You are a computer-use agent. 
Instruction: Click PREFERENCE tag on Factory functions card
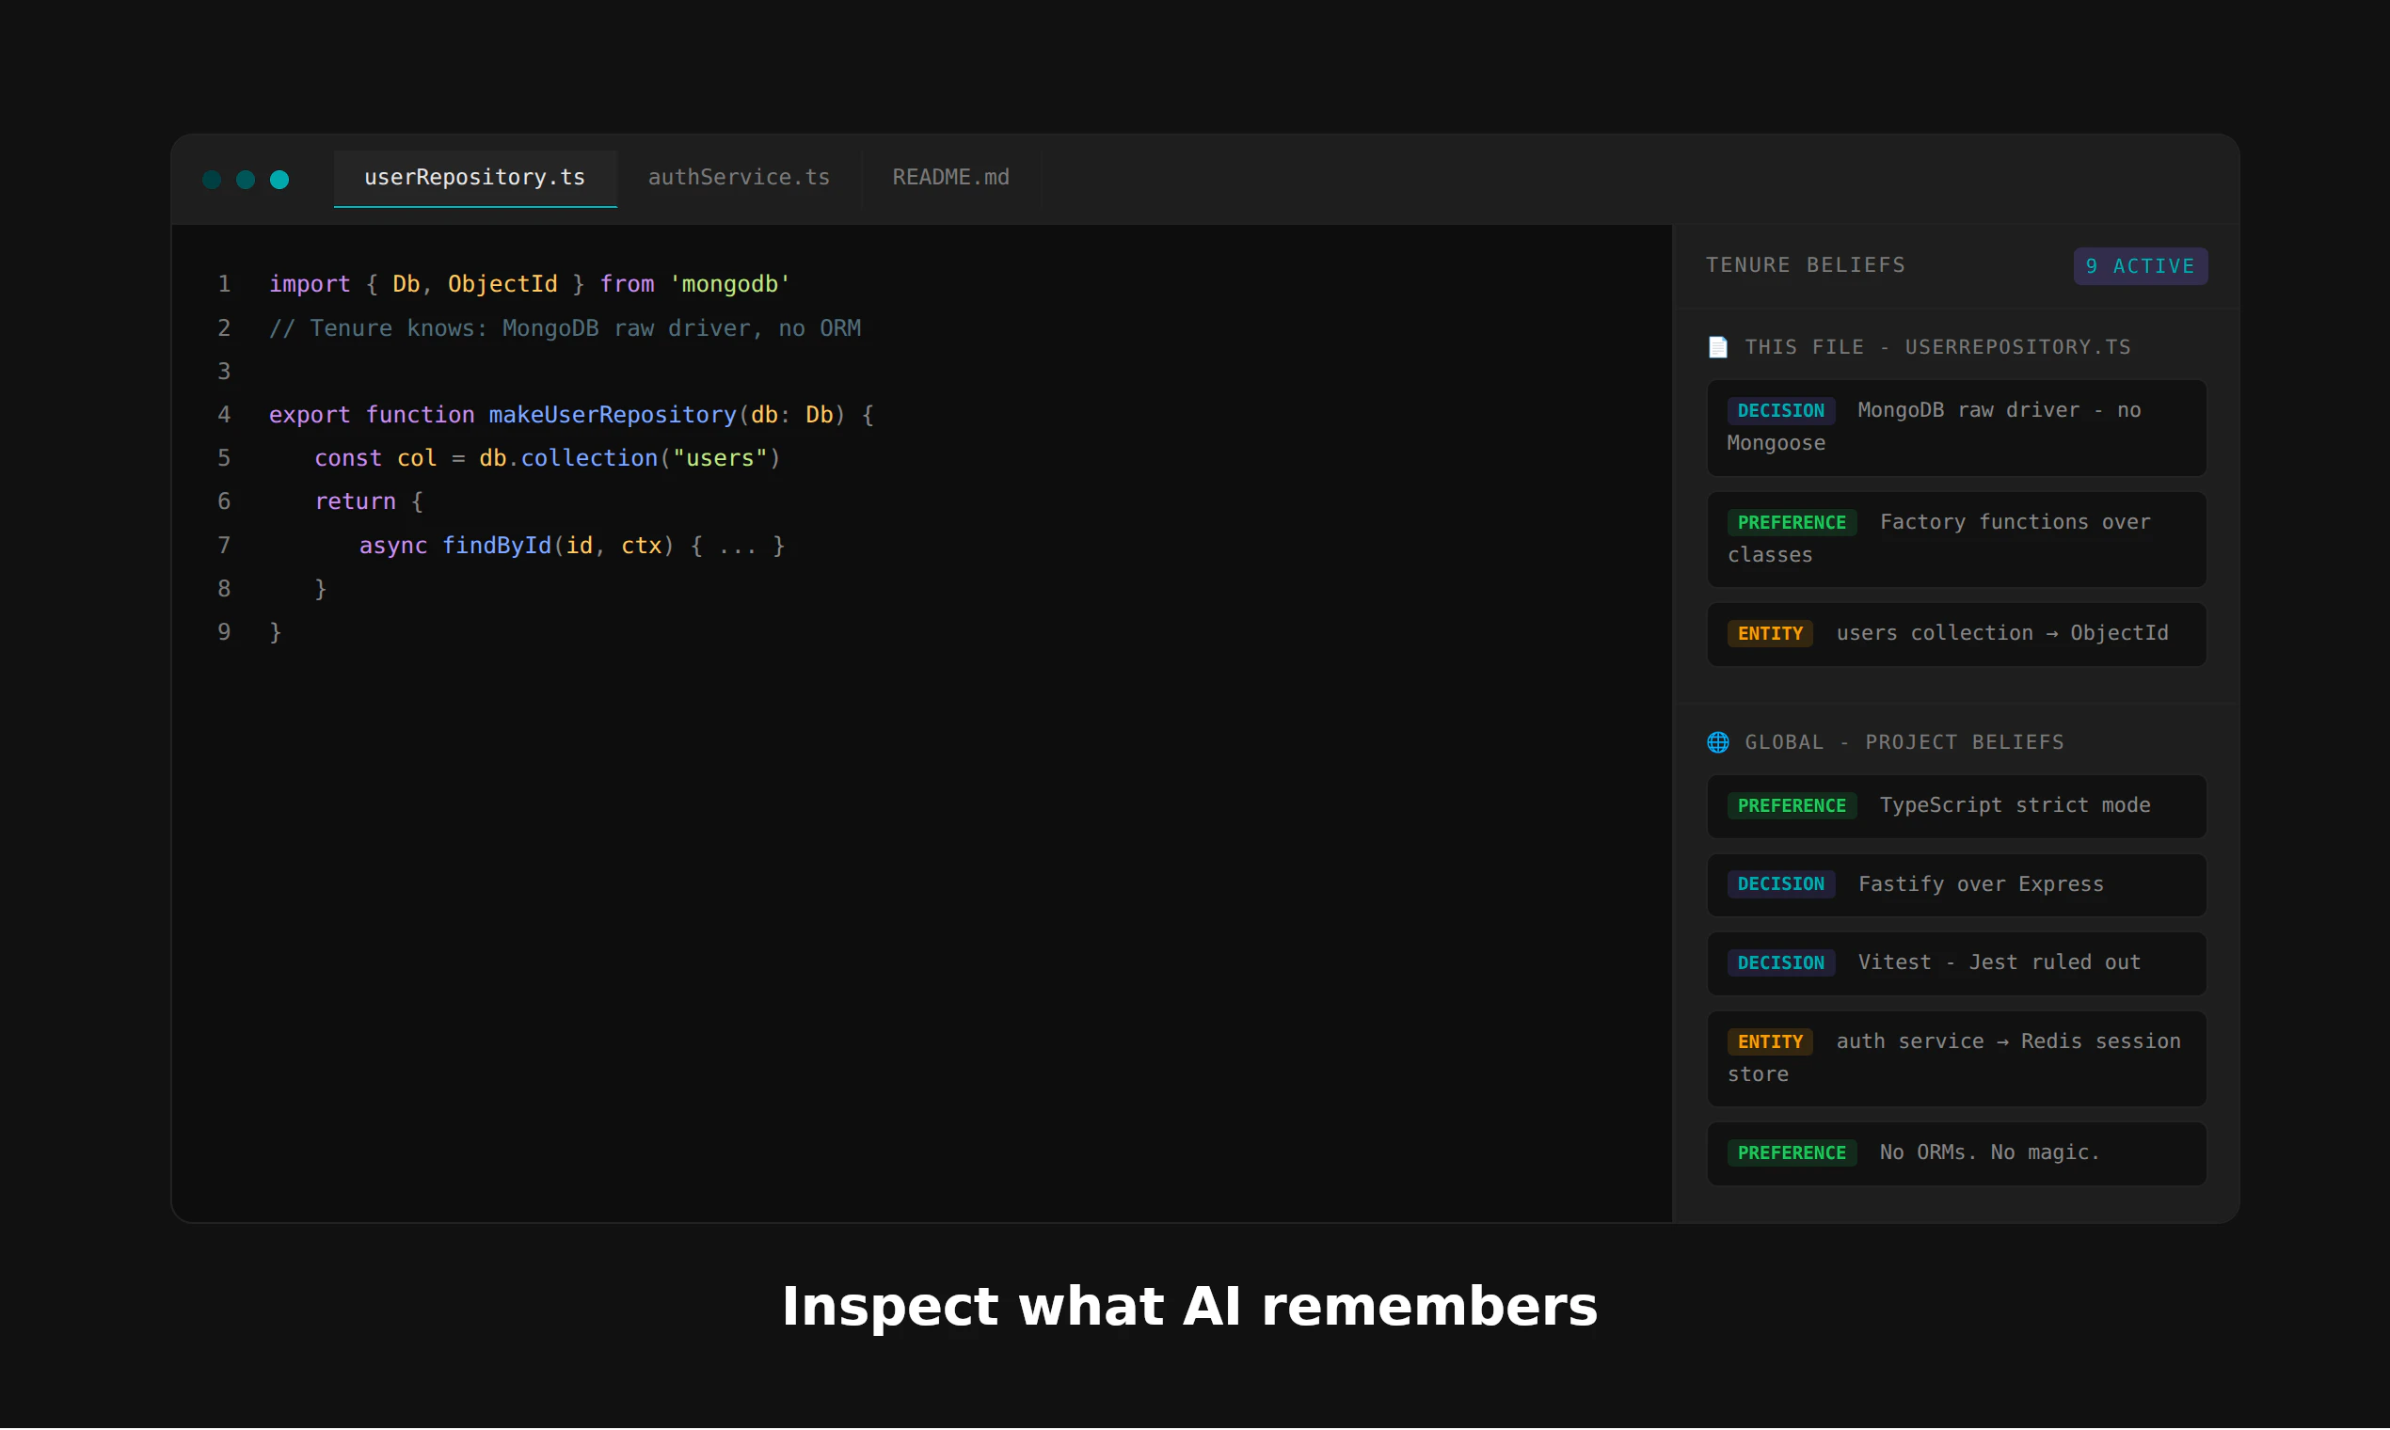click(1792, 523)
